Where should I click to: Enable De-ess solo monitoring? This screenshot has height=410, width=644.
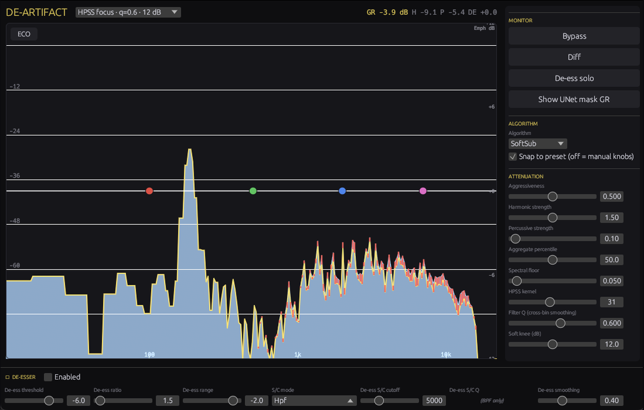574,78
